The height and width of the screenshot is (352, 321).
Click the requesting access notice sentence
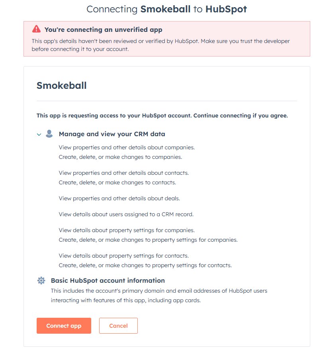tap(162, 116)
